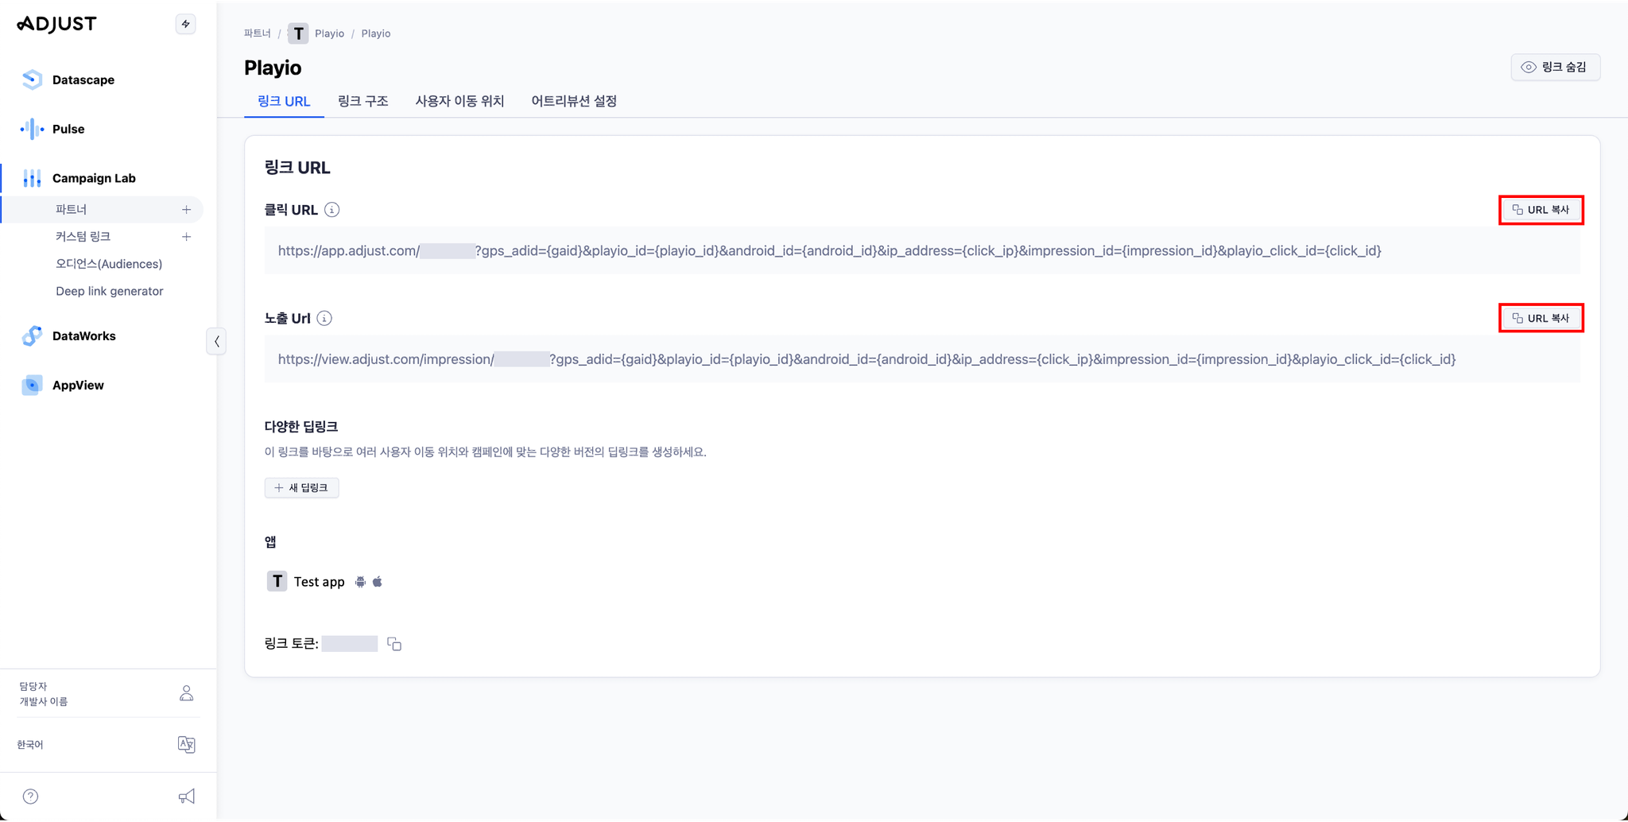Click the T app icon in breadcrumb
This screenshot has height=822, width=1628.
click(298, 33)
